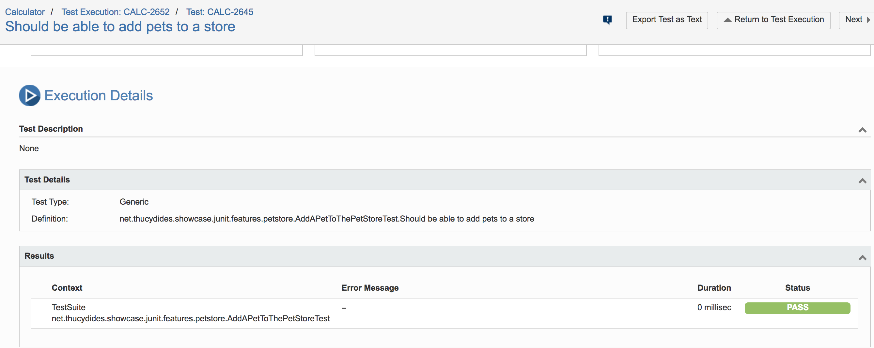The width and height of the screenshot is (874, 348).
Task: Click the Results panel header
Action: click(445, 256)
